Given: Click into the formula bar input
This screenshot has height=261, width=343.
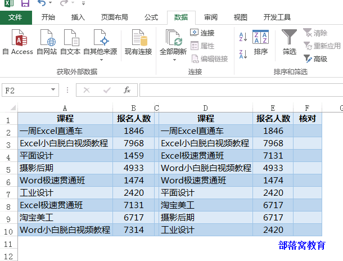Looking at the screenshot, I should pyautogui.click(x=241, y=90).
